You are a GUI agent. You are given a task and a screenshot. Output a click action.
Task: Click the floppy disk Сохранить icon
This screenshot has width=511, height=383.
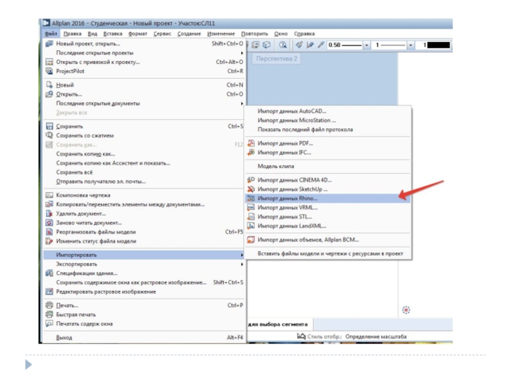click(x=49, y=126)
